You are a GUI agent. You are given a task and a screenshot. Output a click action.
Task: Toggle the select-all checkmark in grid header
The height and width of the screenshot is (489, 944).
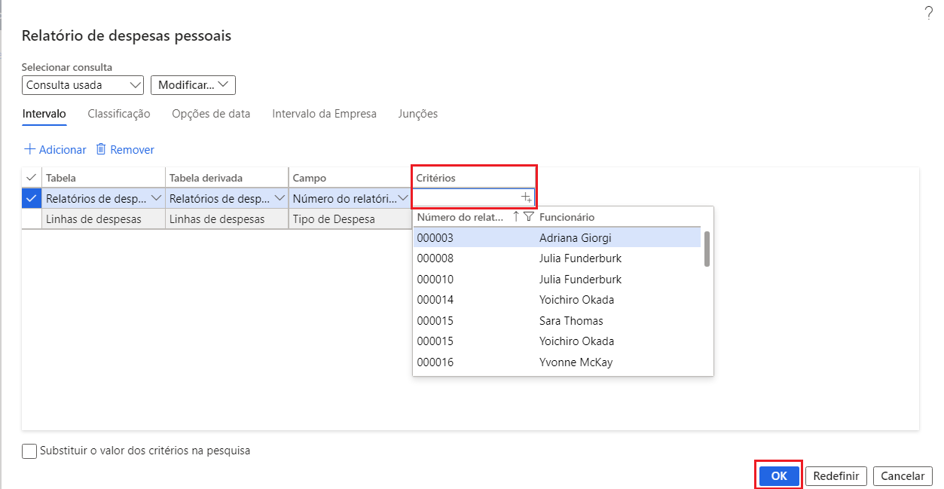[31, 177]
